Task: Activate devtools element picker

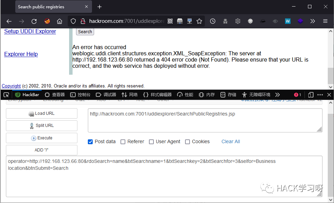Action: (x=6, y=95)
